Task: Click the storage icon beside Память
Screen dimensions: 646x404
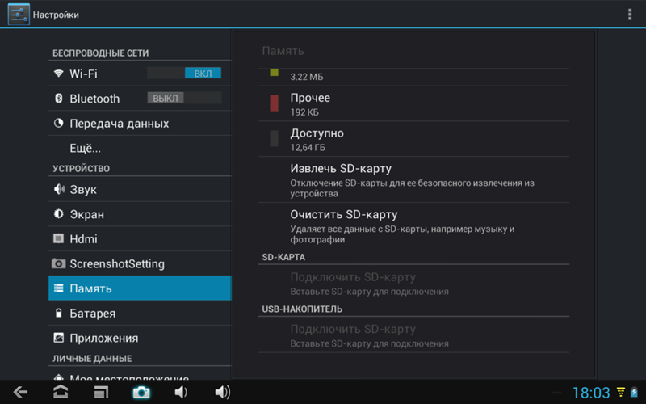Action: pos(58,288)
